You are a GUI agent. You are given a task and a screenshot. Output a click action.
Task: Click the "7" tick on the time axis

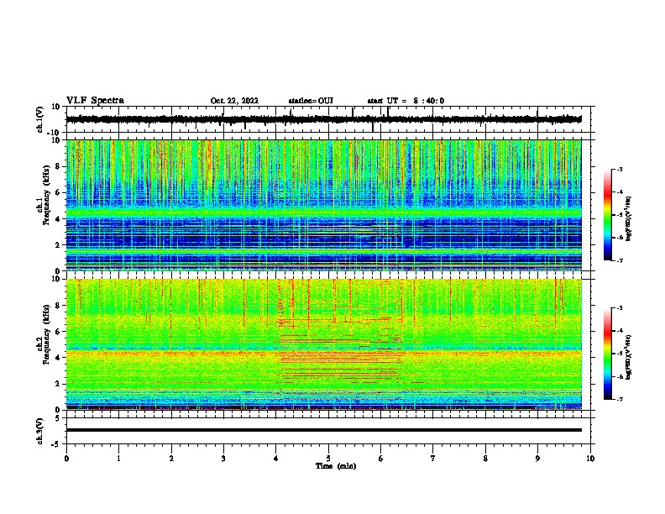(x=433, y=459)
